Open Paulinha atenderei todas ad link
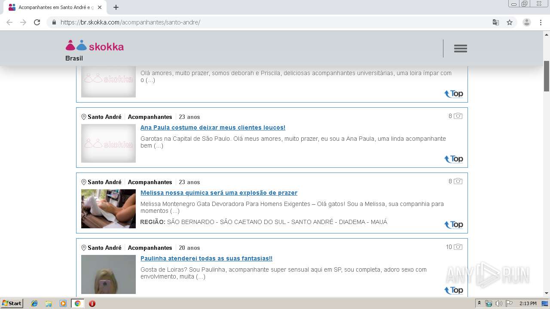550x309 pixels. coord(206,258)
